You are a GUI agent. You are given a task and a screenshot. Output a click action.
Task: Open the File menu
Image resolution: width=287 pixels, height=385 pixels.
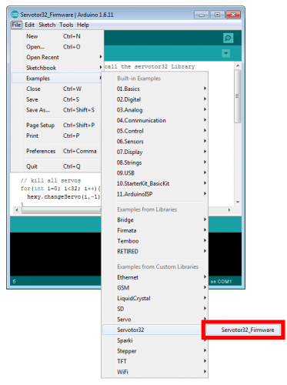click(16, 25)
